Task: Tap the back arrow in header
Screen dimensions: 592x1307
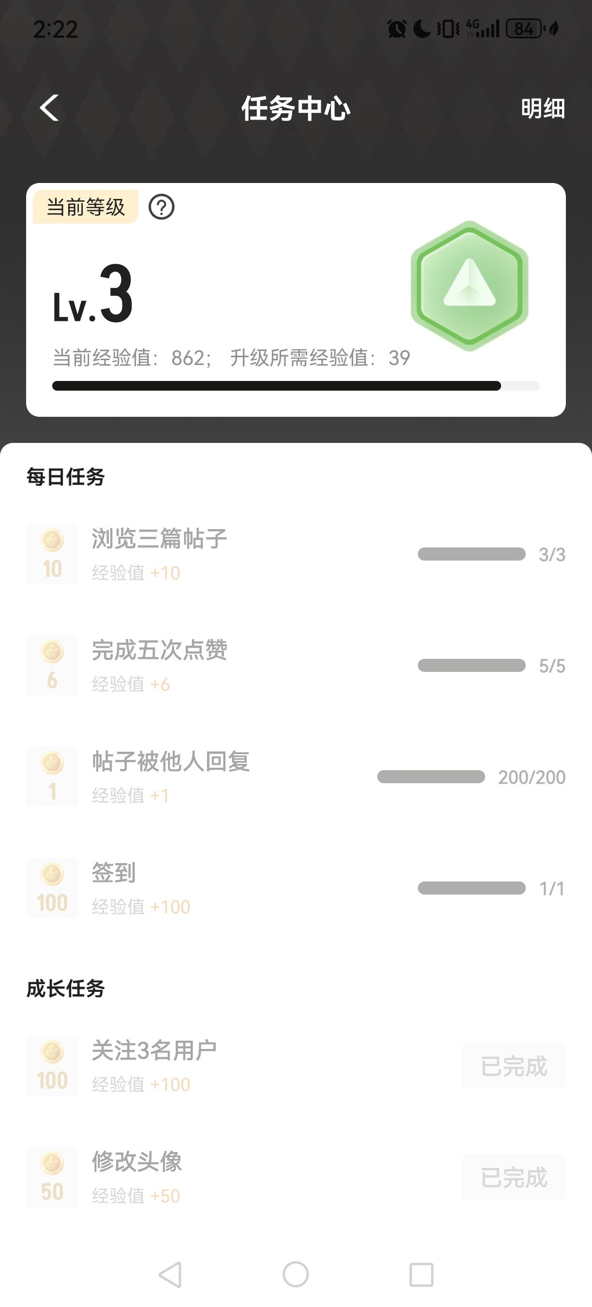Action: click(50, 108)
